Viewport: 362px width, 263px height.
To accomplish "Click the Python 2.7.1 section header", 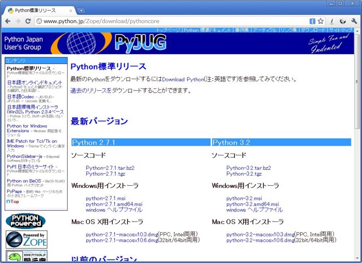I will (x=141, y=142).
